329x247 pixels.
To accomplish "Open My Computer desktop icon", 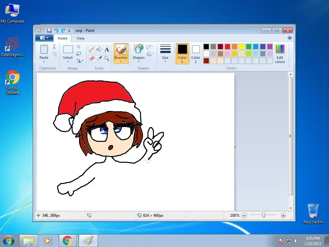I will coord(13,13).
